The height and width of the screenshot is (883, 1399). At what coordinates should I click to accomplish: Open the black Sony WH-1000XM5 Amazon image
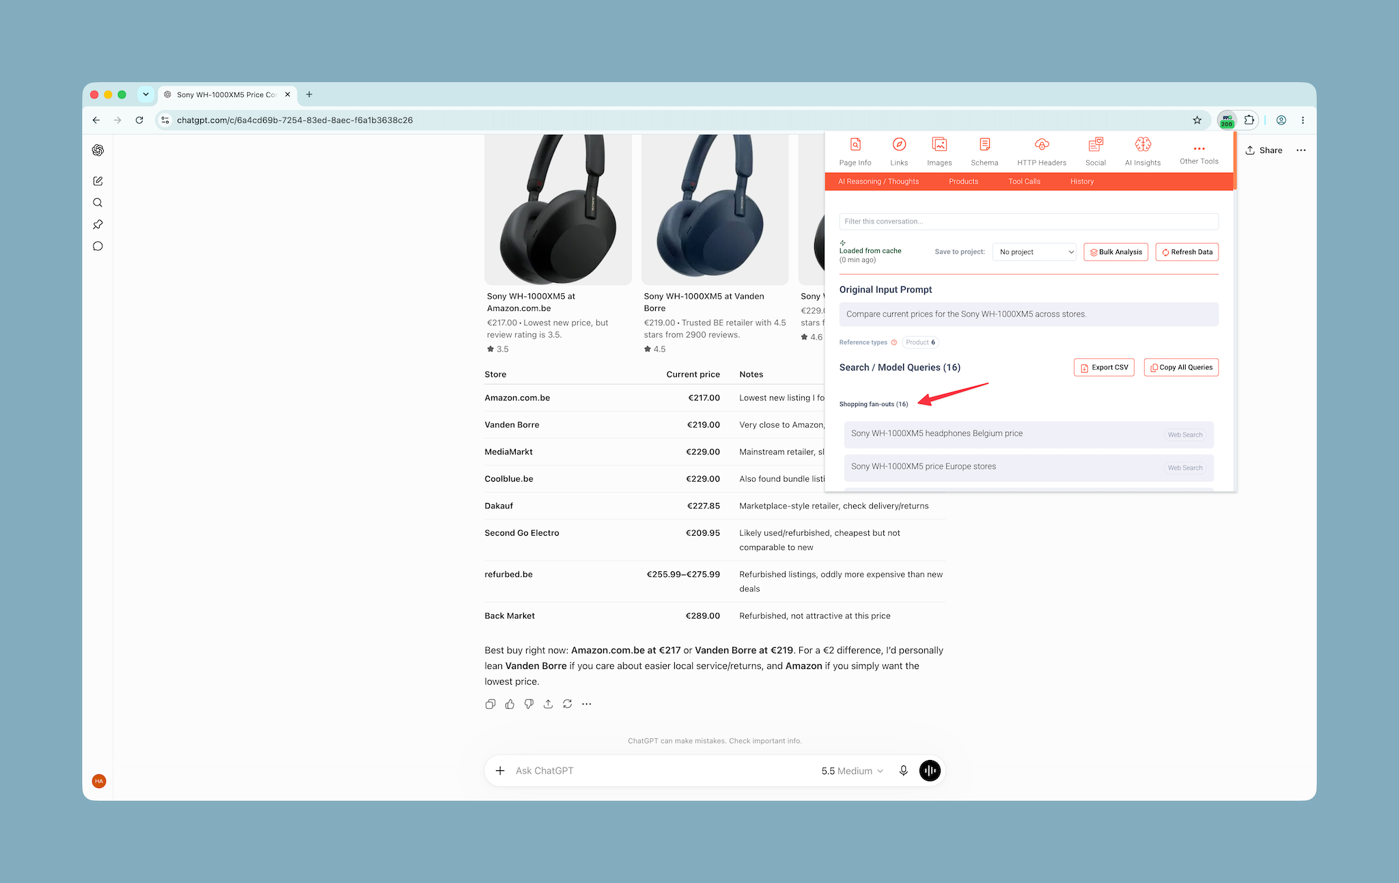click(x=558, y=210)
